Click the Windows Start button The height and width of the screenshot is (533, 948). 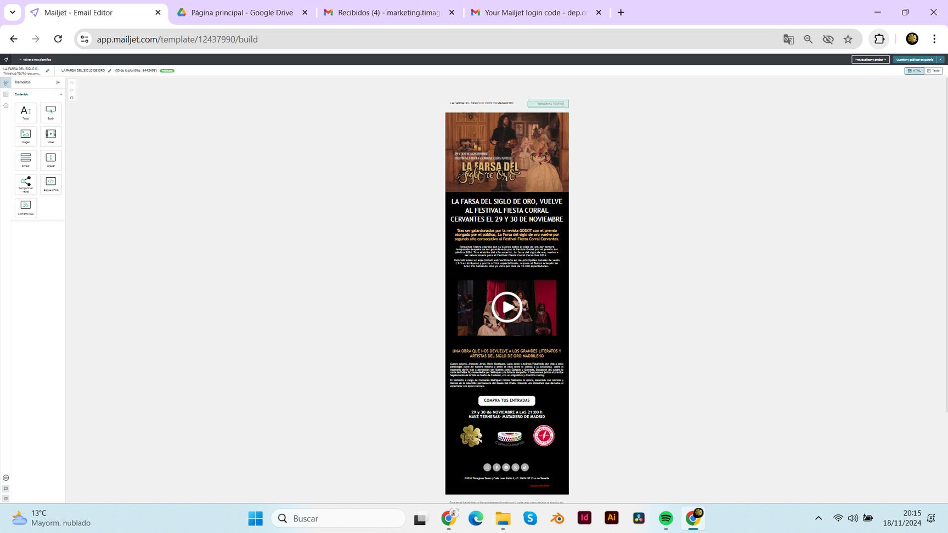click(x=256, y=518)
